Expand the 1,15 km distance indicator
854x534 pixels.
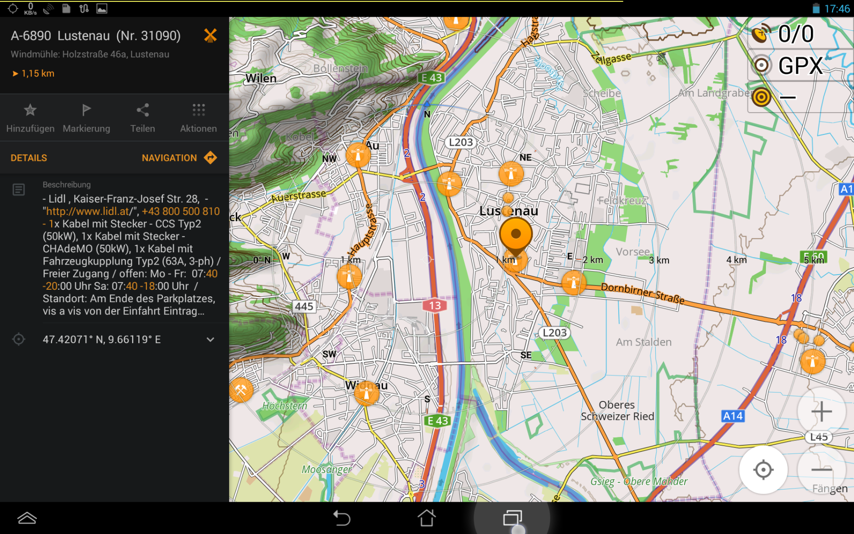point(33,73)
